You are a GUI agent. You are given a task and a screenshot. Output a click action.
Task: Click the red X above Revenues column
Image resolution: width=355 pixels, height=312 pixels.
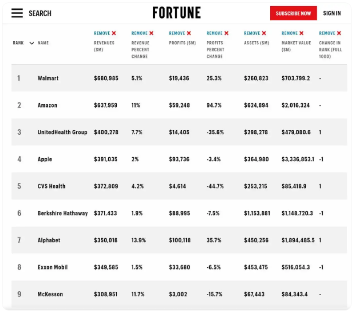[x=114, y=33]
